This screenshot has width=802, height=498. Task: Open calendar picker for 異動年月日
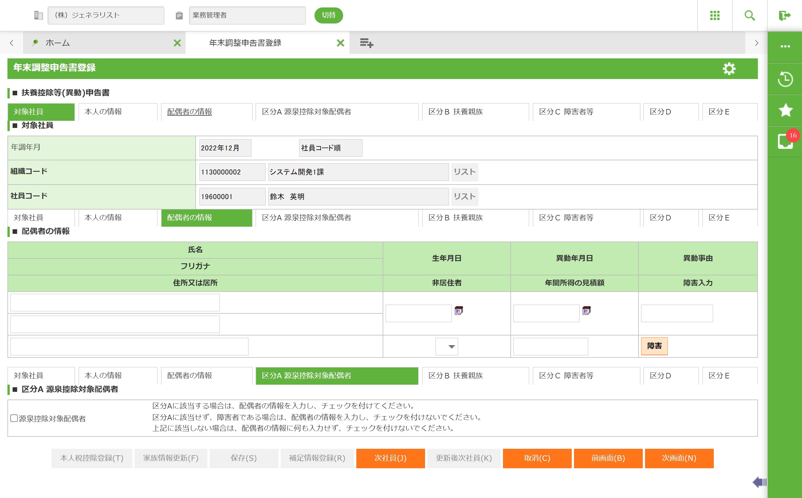point(586,311)
